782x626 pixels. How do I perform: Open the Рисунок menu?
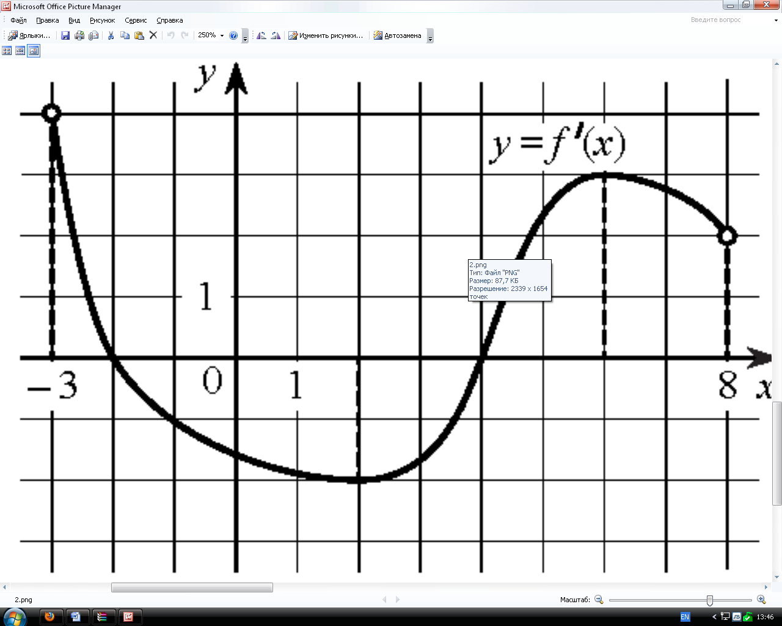click(102, 20)
